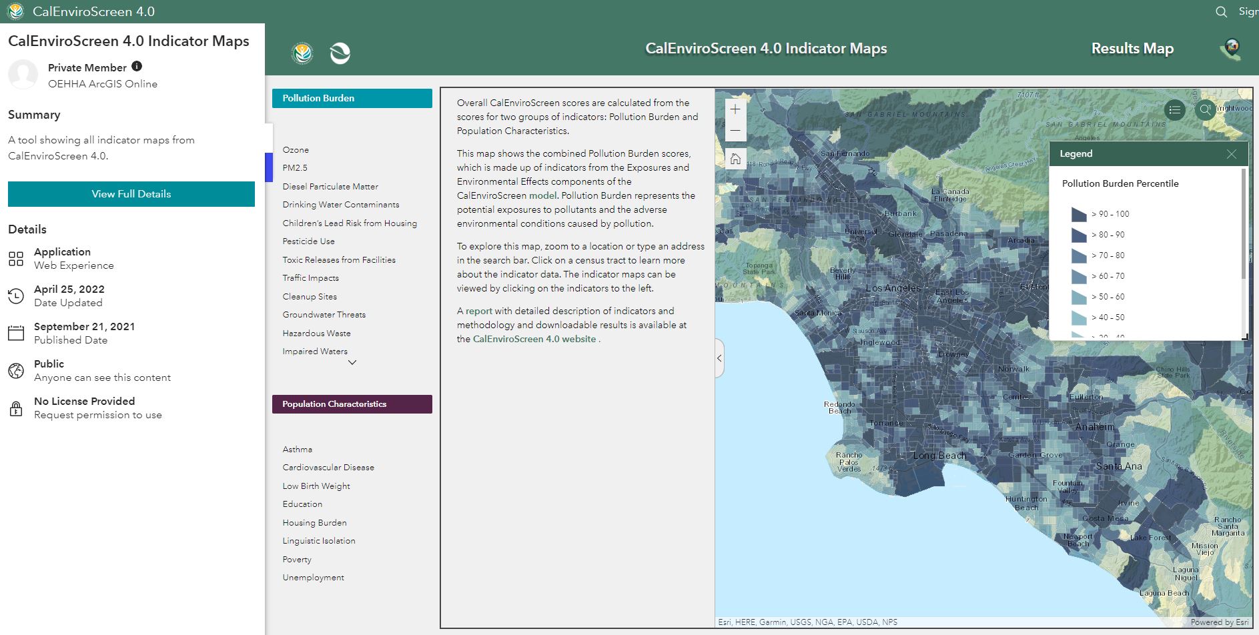Select the Unemployment indicator

[314, 578]
